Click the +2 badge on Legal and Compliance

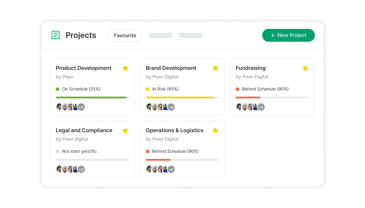point(81,169)
